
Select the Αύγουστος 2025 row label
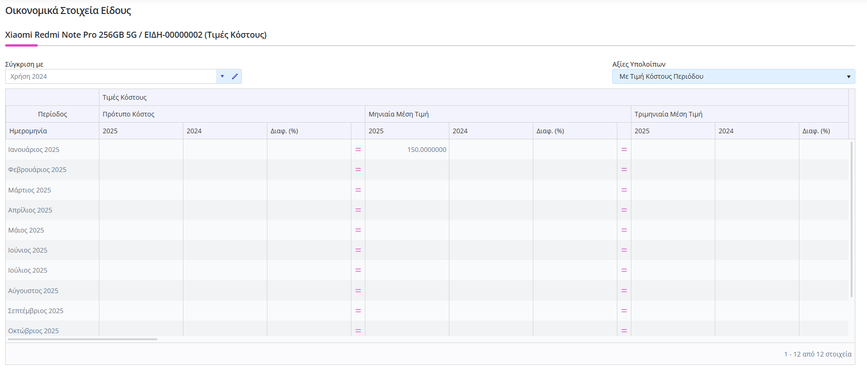coord(33,291)
